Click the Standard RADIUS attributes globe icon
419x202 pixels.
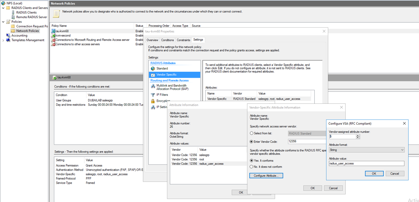[153, 69]
